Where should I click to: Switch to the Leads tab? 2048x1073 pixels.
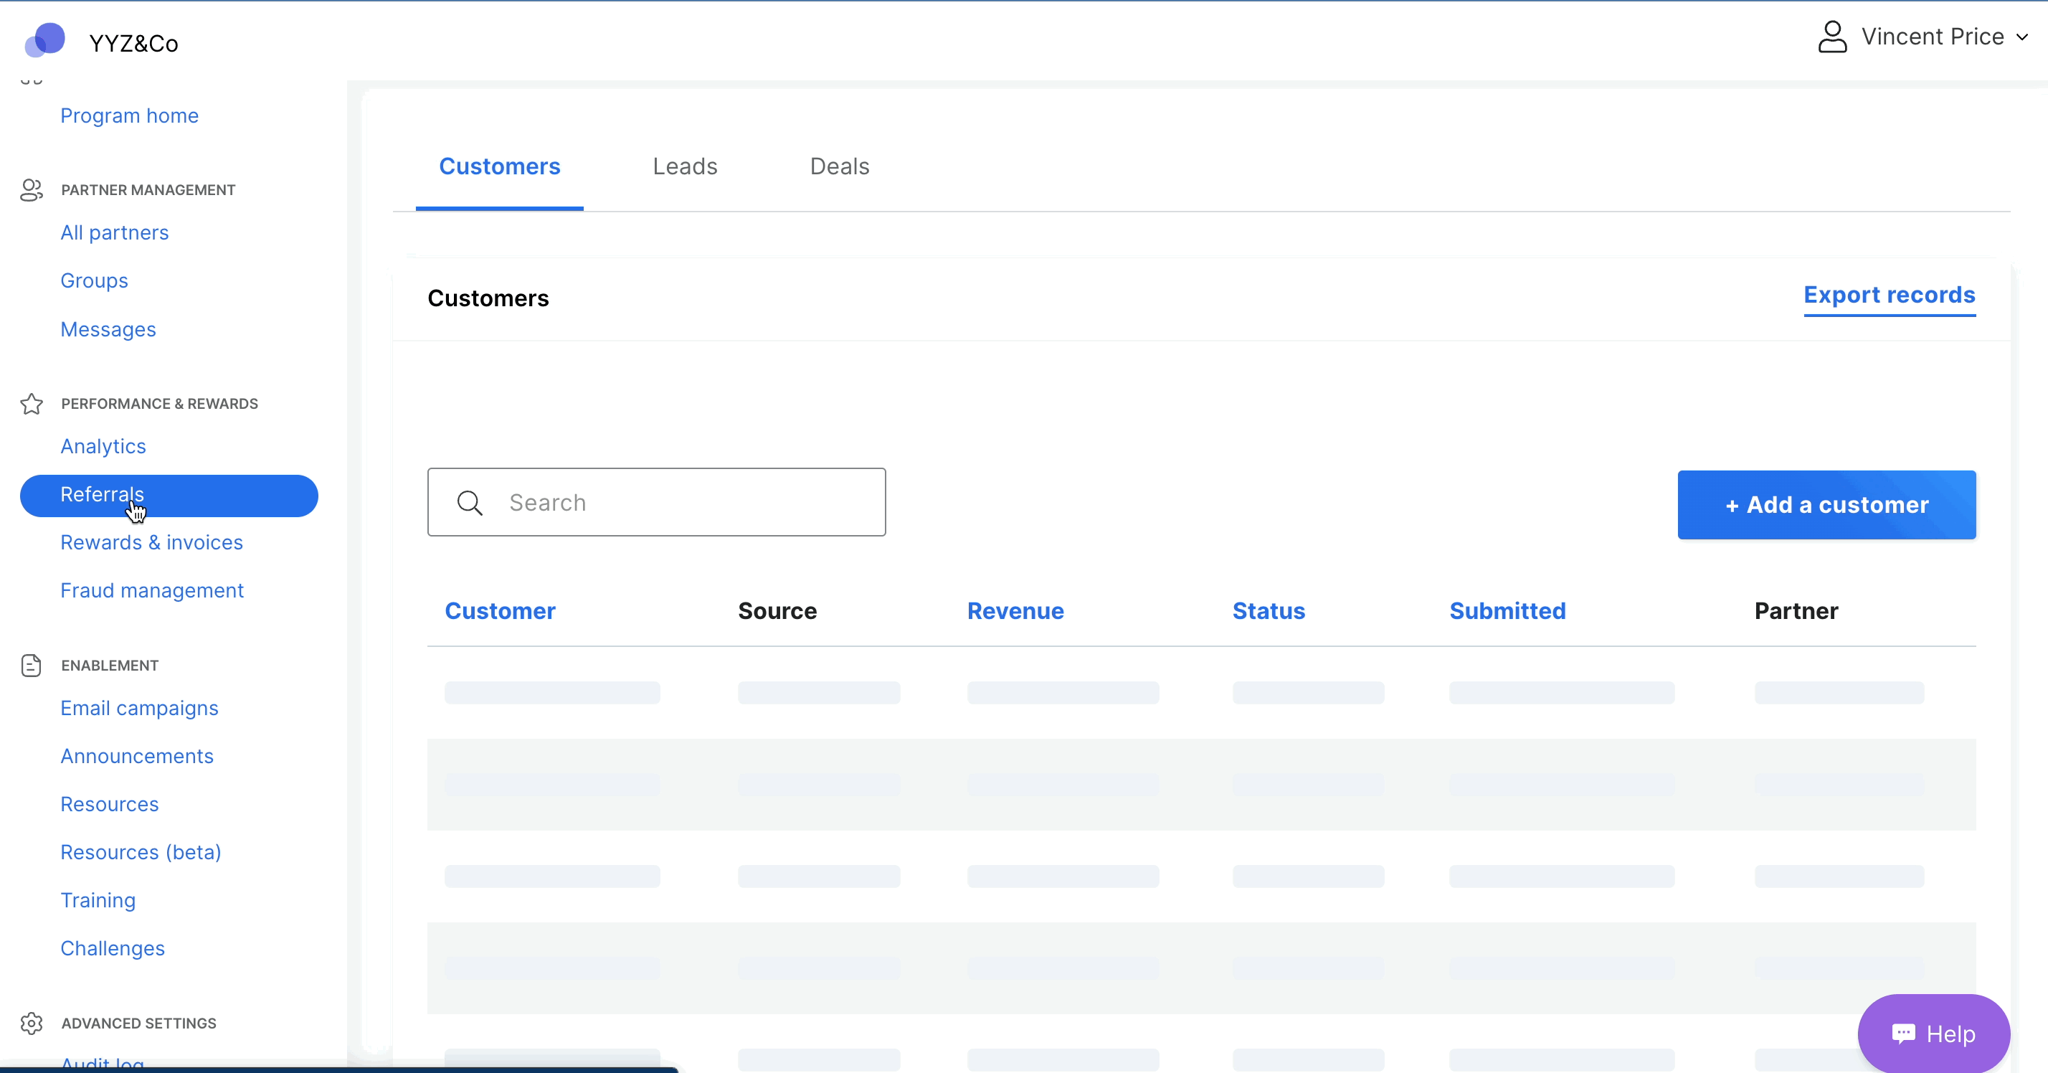point(685,166)
